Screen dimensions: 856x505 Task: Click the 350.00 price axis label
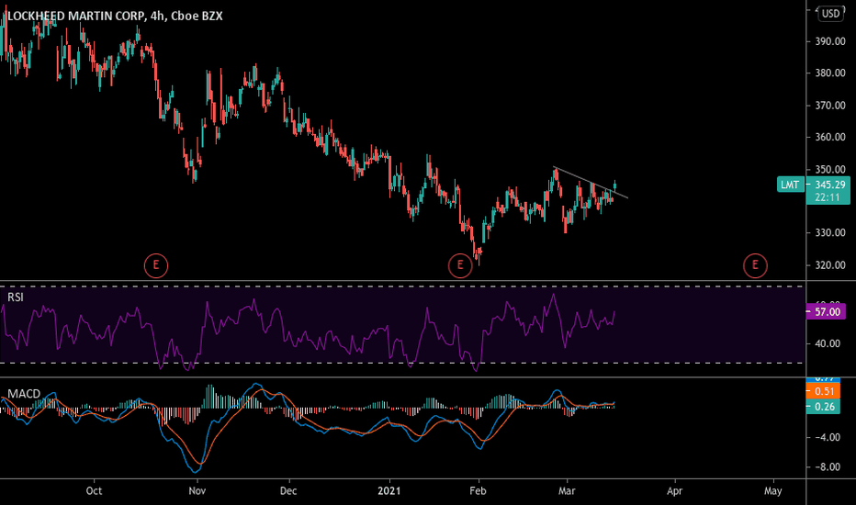[x=830, y=169]
